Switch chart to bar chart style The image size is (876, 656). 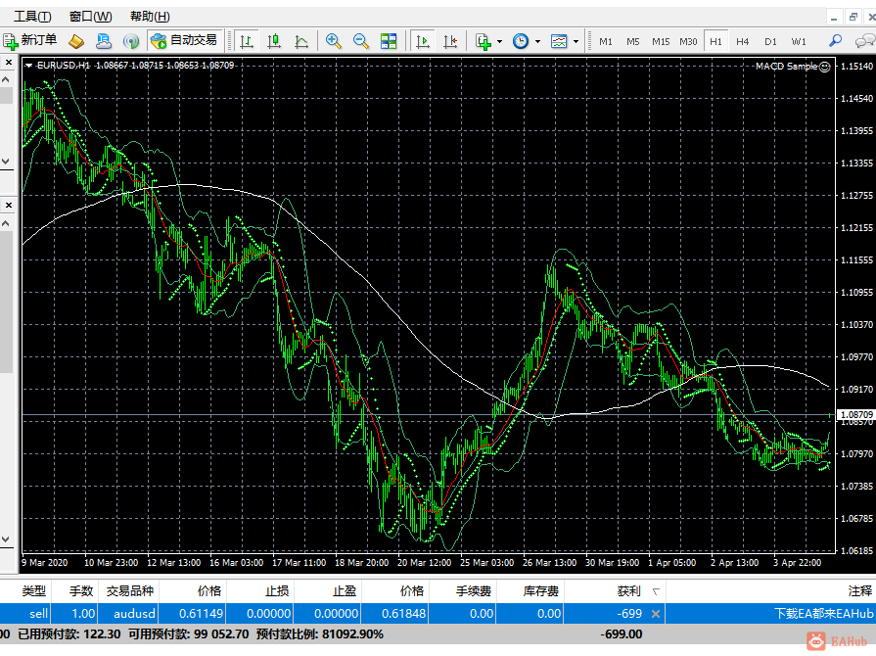pos(247,41)
